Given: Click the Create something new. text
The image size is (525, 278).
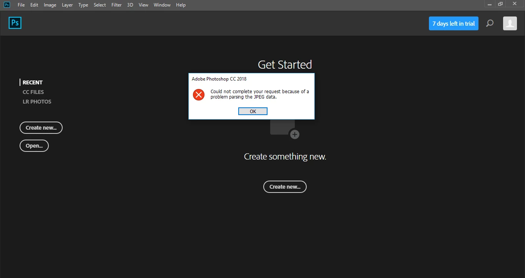Looking at the screenshot, I should pyautogui.click(x=285, y=156).
